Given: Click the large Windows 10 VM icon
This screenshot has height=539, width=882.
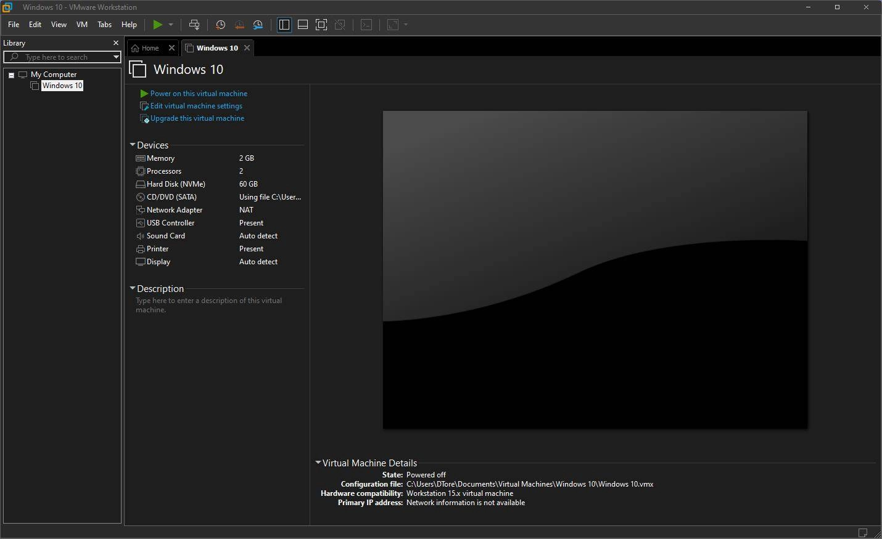Looking at the screenshot, I should coord(138,69).
